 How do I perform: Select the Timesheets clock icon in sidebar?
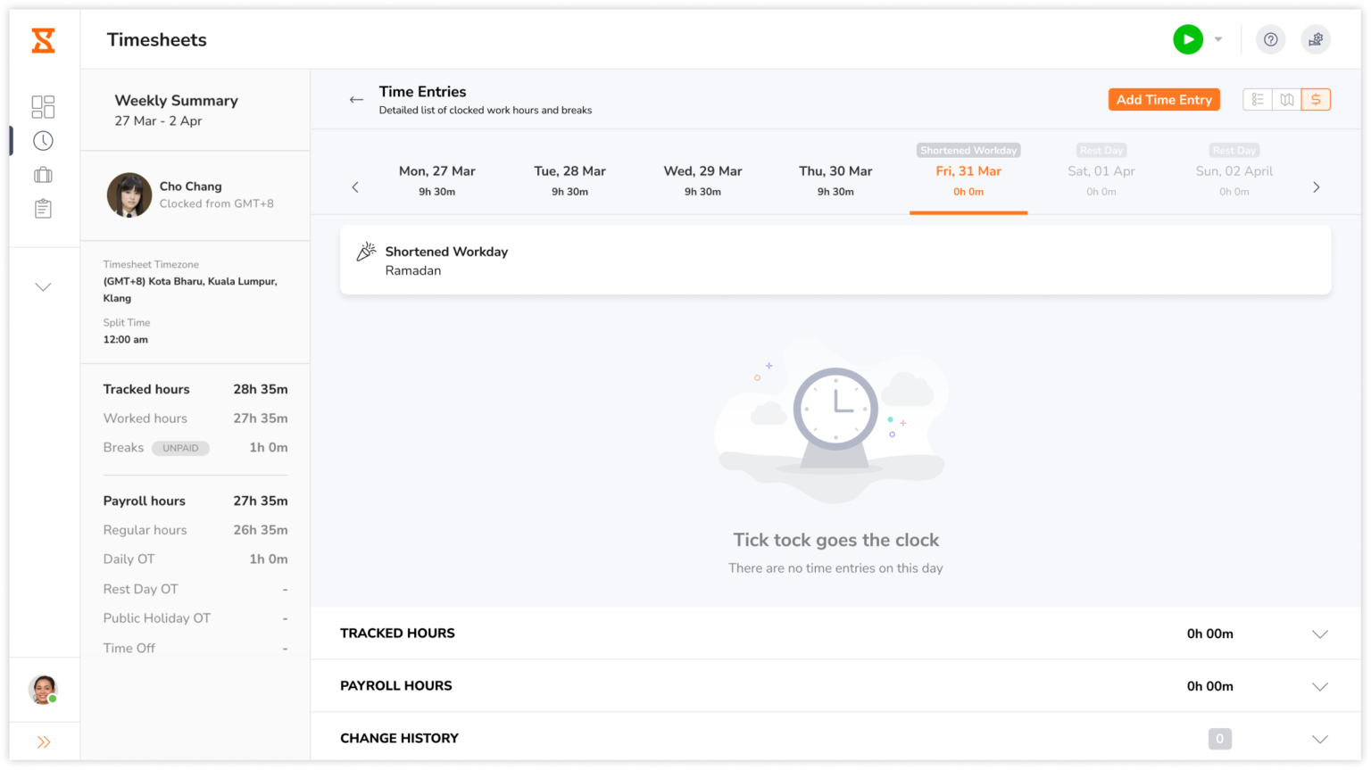coord(43,141)
